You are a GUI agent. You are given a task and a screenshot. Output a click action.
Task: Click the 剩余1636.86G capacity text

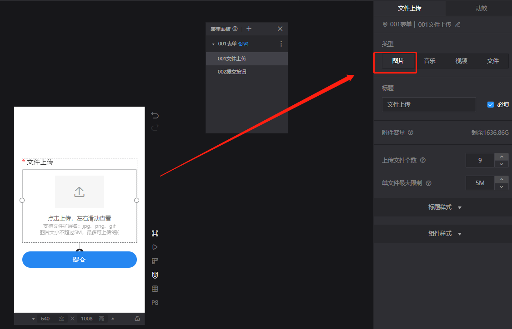click(x=490, y=133)
